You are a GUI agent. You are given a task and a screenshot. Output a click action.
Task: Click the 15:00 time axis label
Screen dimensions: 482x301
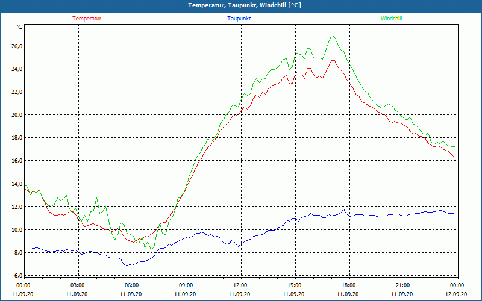[295, 285]
